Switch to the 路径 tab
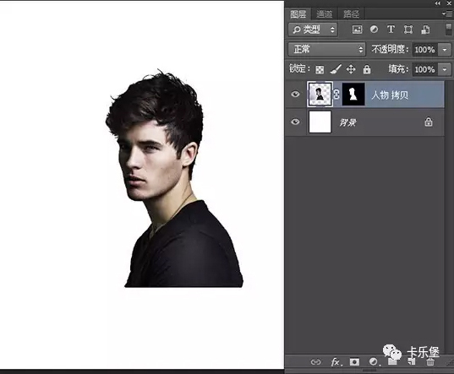Screen dimensions: 454x374 [351, 14]
